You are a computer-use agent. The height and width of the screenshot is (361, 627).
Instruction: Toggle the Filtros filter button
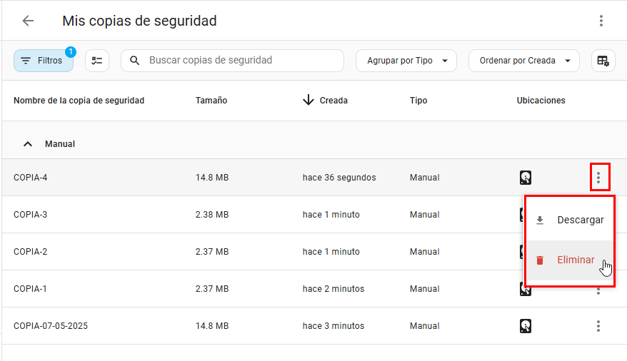pyautogui.click(x=43, y=61)
